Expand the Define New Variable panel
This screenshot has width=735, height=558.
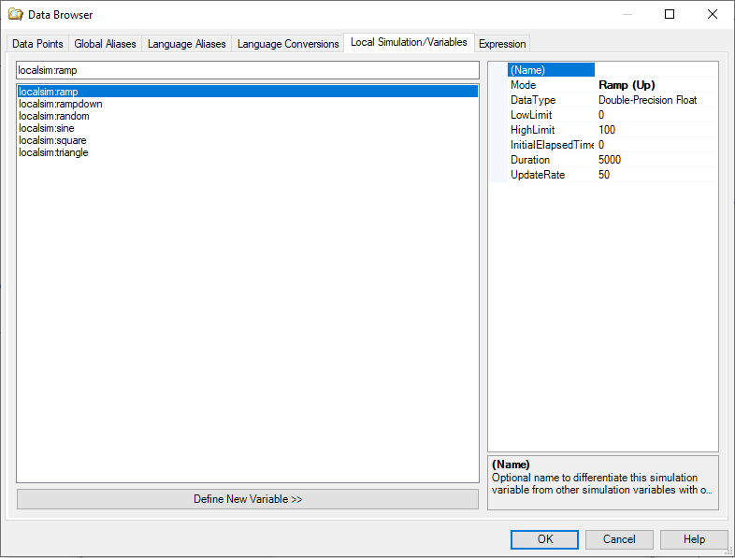[247, 499]
